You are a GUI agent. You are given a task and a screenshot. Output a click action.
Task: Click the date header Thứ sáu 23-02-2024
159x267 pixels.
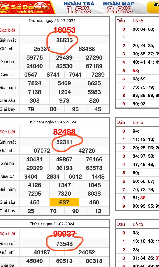[x=52, y=21]
